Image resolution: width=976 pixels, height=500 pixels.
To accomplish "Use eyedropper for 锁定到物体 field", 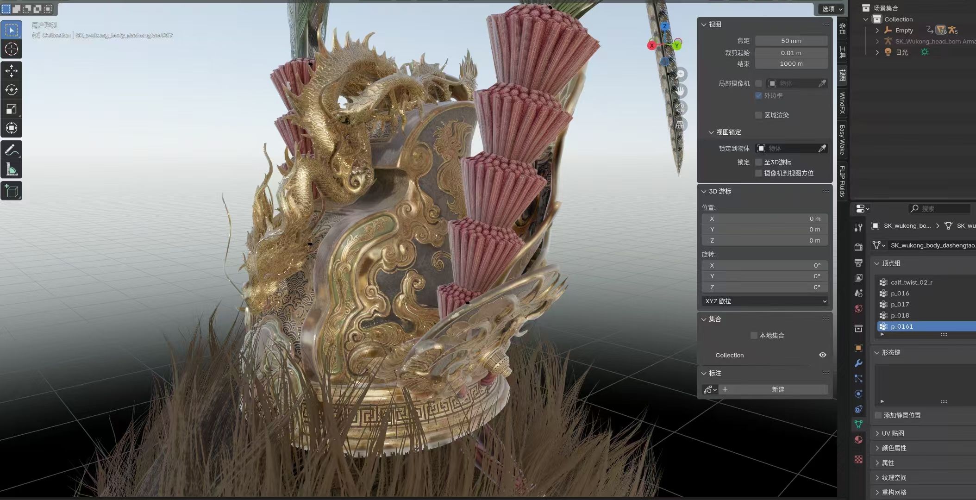I will pos(822,148).
